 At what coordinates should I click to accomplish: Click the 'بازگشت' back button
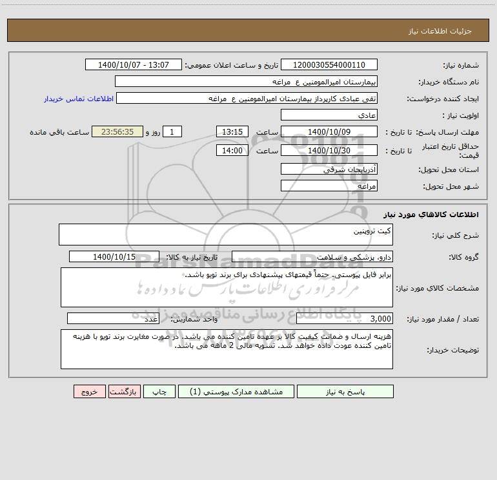tap(124, 391)
